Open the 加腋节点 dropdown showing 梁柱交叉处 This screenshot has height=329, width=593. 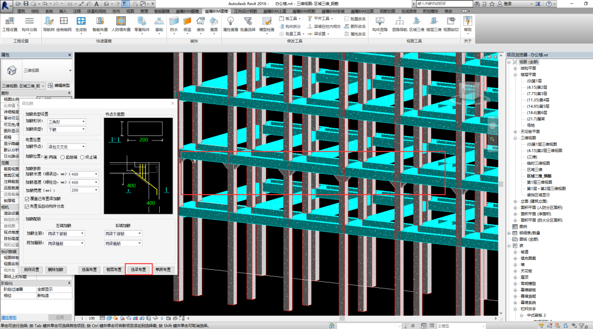coord(66,146)
